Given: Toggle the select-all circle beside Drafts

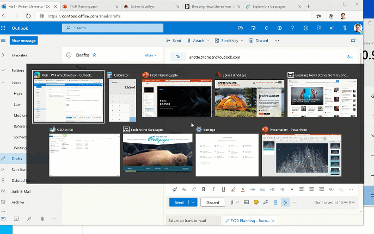Looking at the screenshot, I should tap(69, 55).
